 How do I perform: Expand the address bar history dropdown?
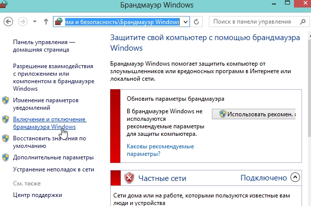coord(186,22)
